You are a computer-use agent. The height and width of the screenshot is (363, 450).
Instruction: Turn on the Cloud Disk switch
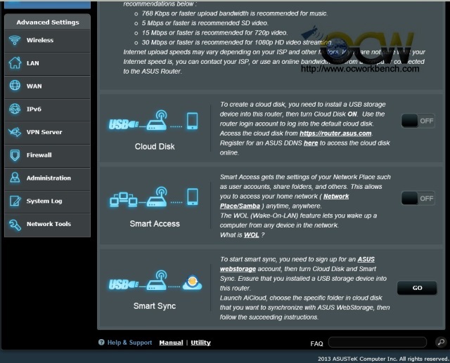click(x=418, y=121)
